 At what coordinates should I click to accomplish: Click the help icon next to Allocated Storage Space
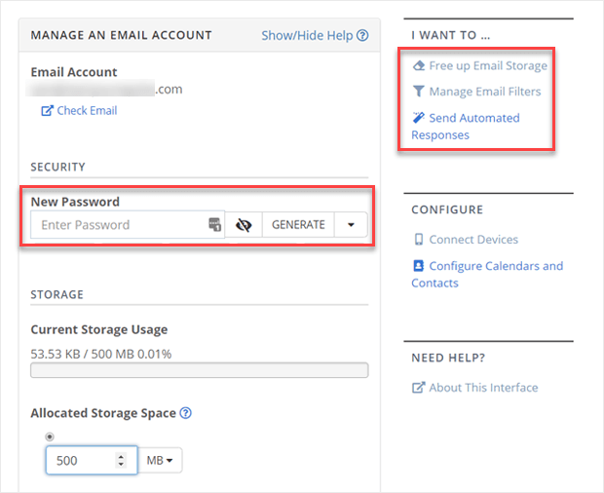(x=186, y=413)
